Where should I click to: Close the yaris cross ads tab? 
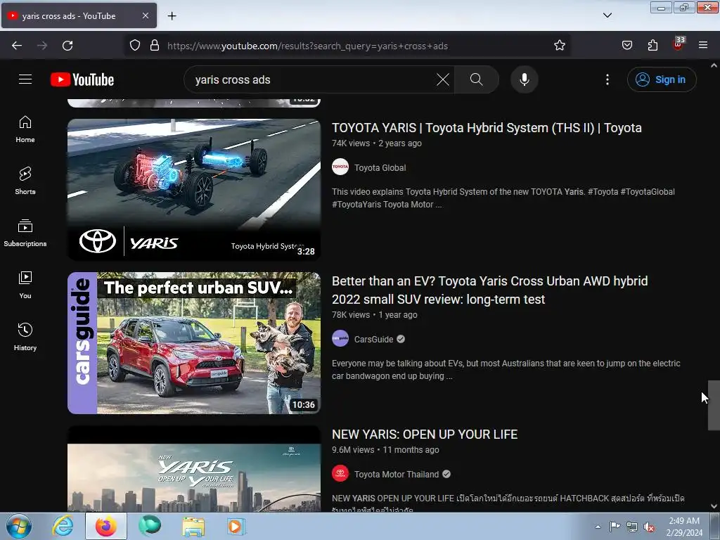(145, 15)
